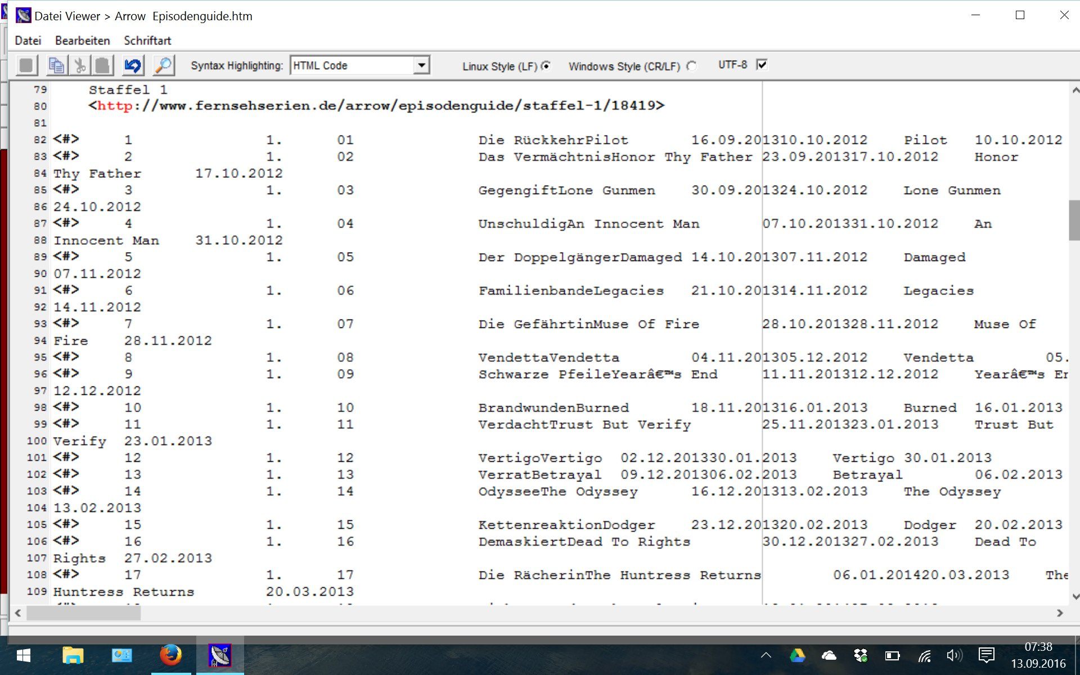Click the vertical scrollbar up arrow
This screenshot has height=675, width=1080.
click(1074, 90)
